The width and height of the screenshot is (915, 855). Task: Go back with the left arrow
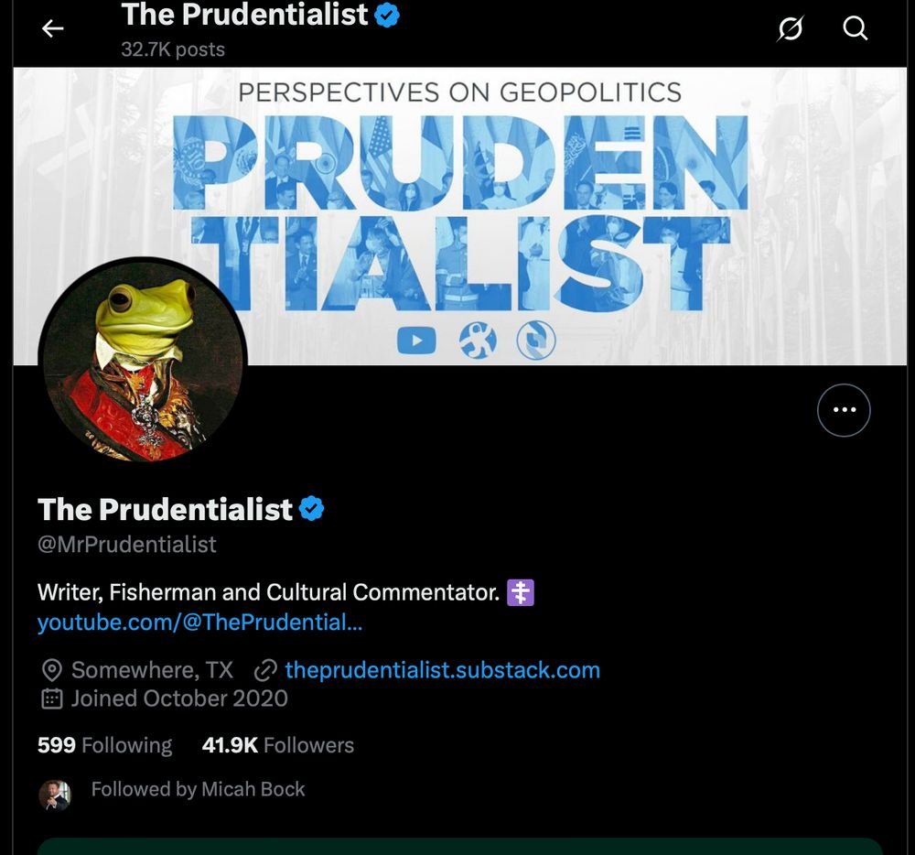[52, 28]
